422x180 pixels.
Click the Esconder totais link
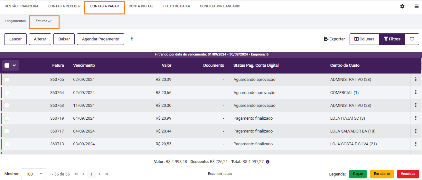point(220,174)
